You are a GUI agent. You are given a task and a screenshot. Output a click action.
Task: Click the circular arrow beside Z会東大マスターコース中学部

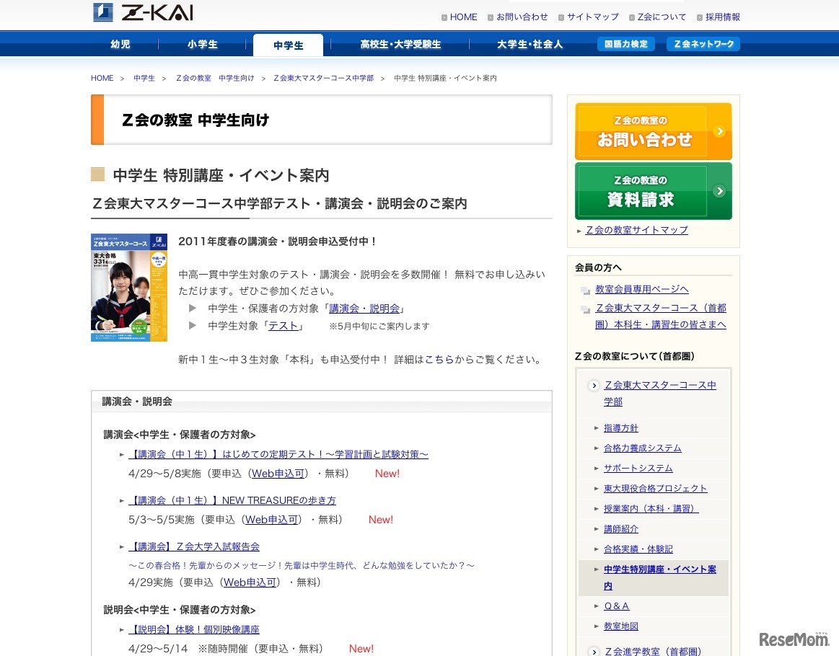coord(594,386)
